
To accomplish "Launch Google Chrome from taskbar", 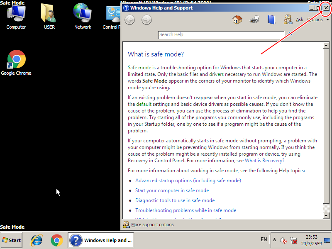I will pyautogui.click(x=57, y=240).
